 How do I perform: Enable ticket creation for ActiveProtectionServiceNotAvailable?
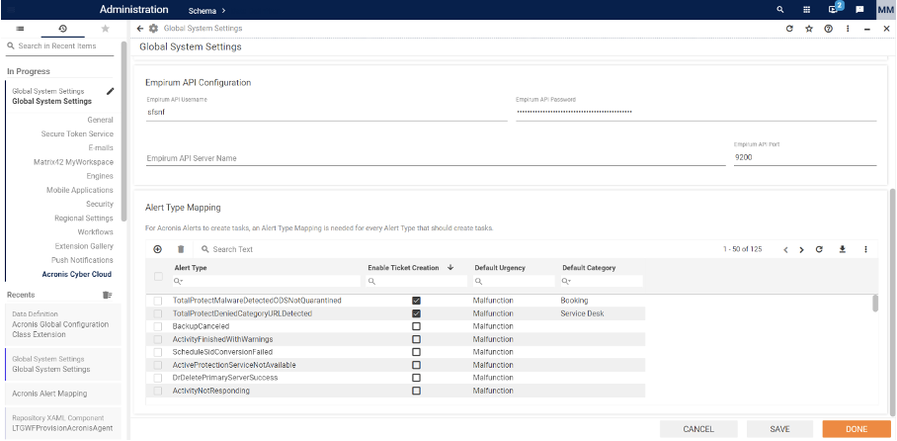(417, 365)
